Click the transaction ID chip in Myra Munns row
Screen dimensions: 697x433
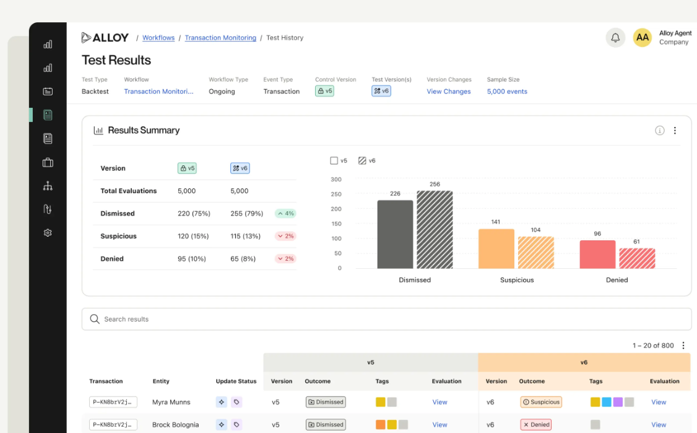pyautogui.click(x=113, y=402)
